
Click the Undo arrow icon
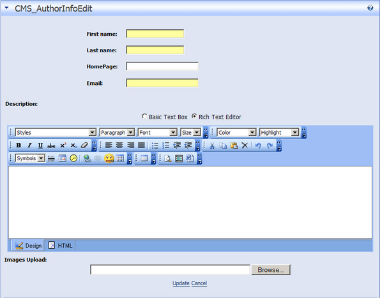[x=258, y=145]
